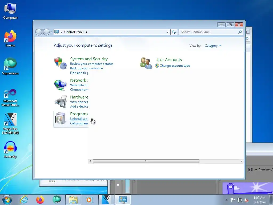Image resolution: width=273 pixels, height=205 pixels.
Task: Click the Programs box icon
Action: point(60,119)
